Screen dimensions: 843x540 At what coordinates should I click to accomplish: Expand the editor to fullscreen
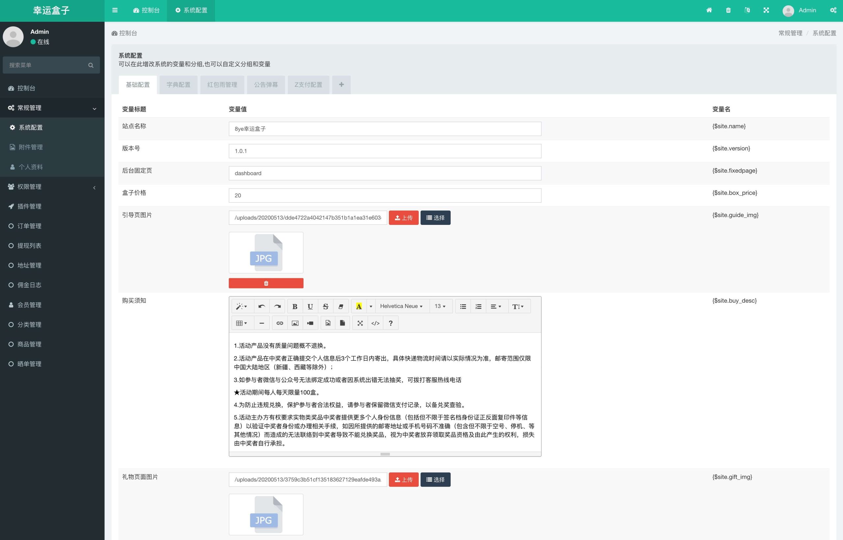click(x=360, y=323)
